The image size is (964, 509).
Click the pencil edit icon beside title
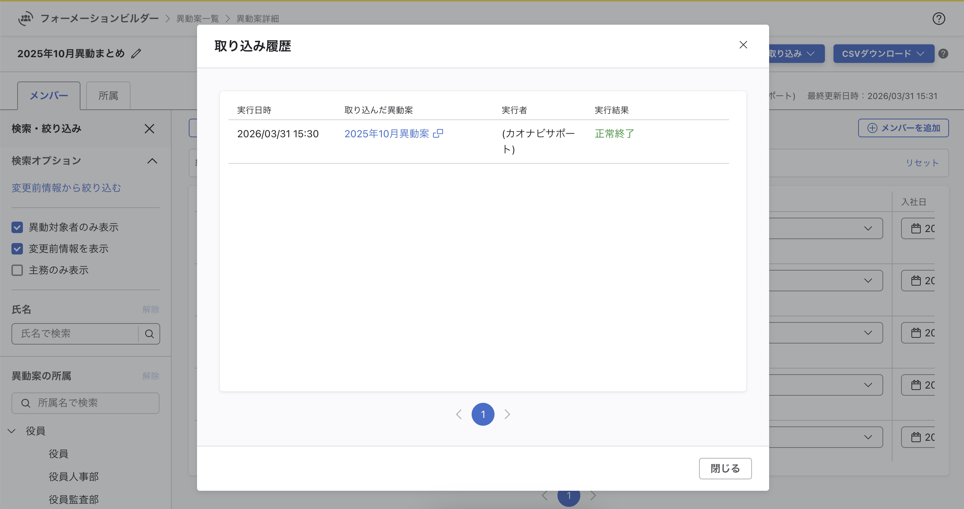point(136,54)
